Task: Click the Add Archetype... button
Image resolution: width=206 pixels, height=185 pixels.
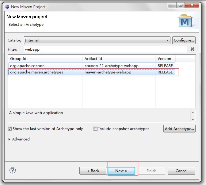Action: (x=179, y=129)
